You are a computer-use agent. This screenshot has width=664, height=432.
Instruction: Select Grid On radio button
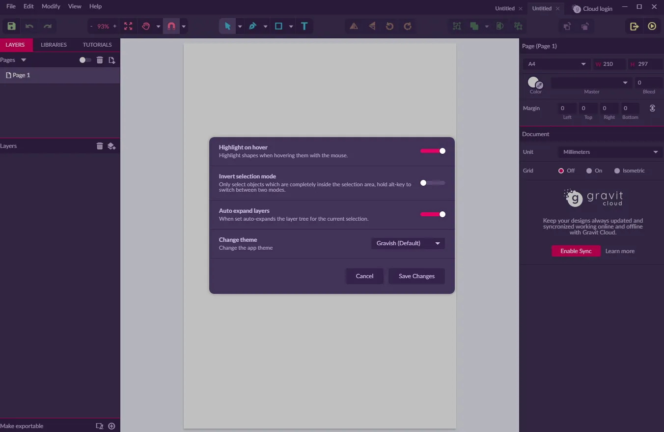click(589, 171)
